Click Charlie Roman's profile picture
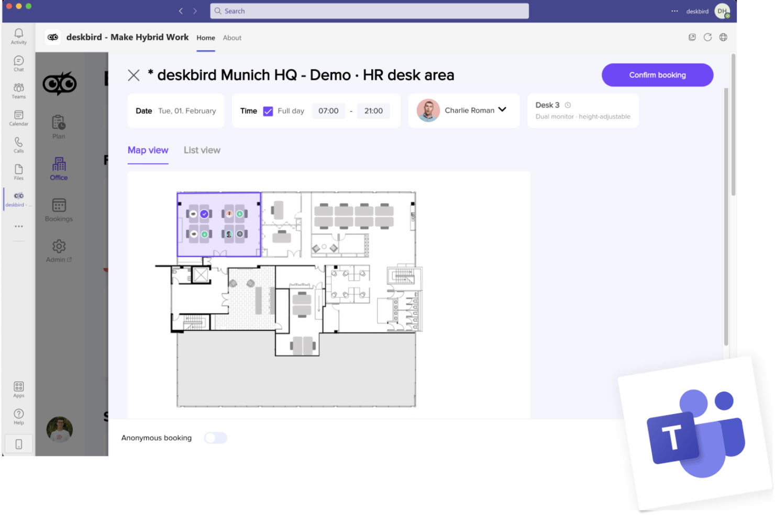 (428, 110)
